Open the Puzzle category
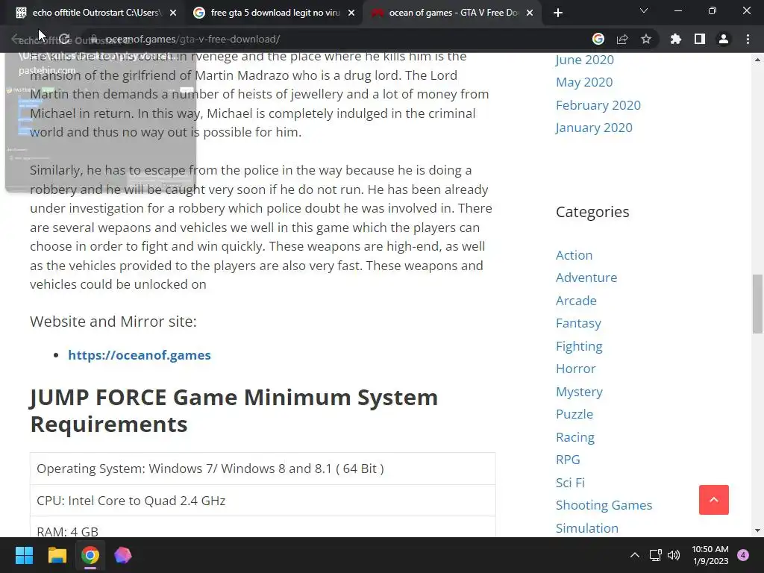764x573 pixels. (x=574, y=414)
